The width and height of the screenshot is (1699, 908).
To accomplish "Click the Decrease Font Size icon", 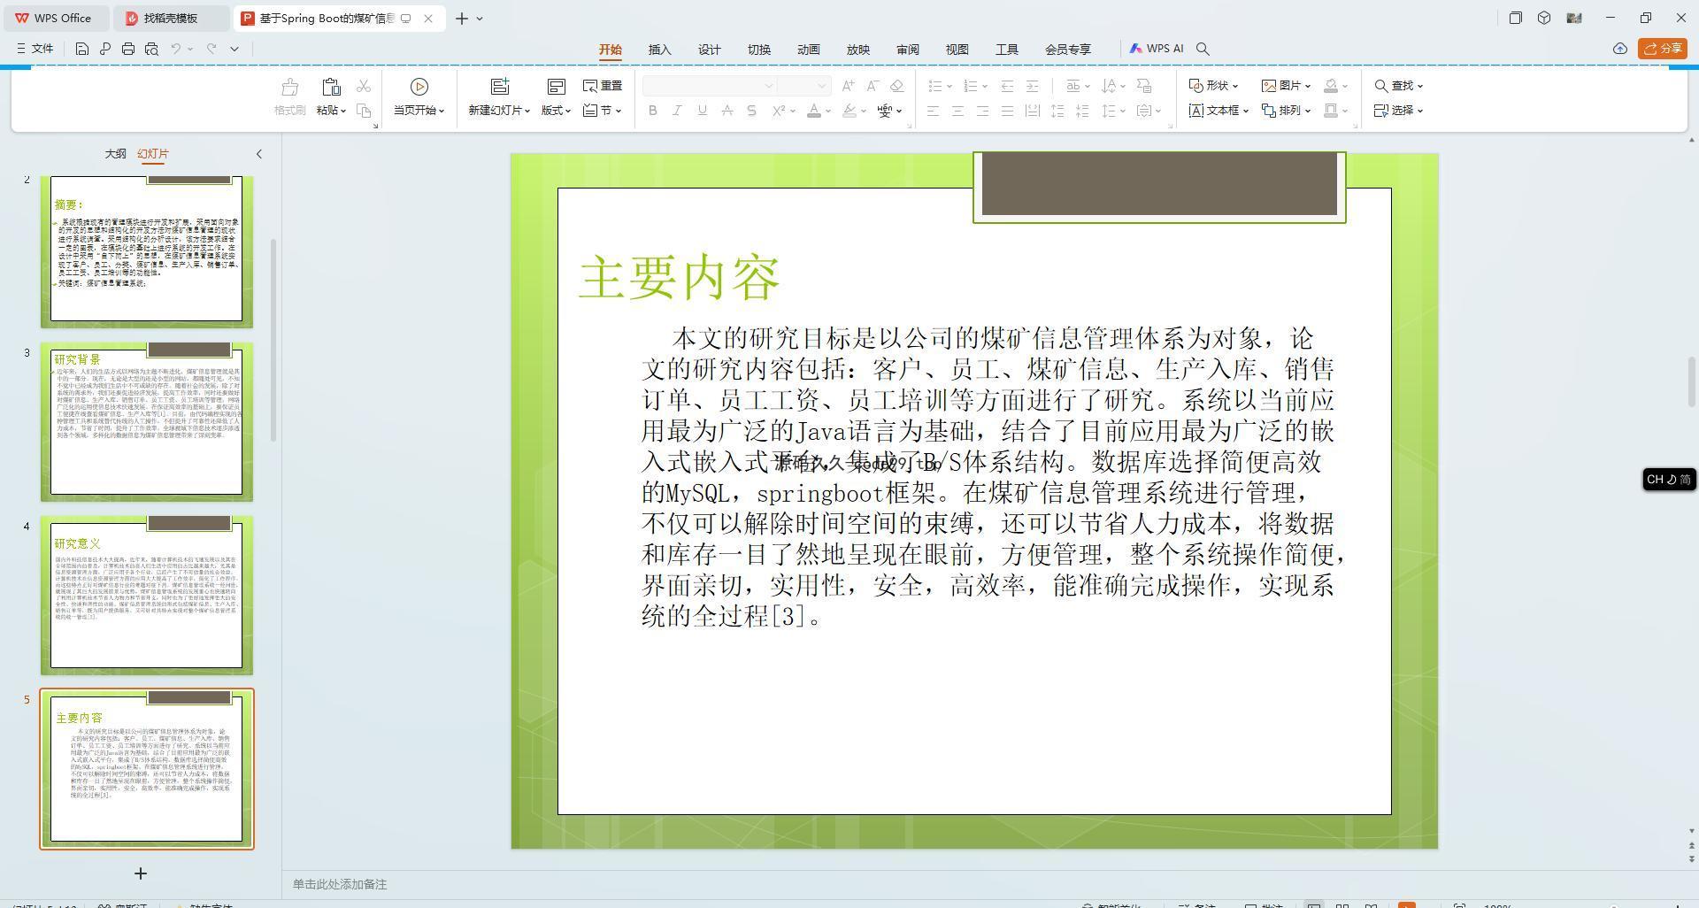I will 873,86.
